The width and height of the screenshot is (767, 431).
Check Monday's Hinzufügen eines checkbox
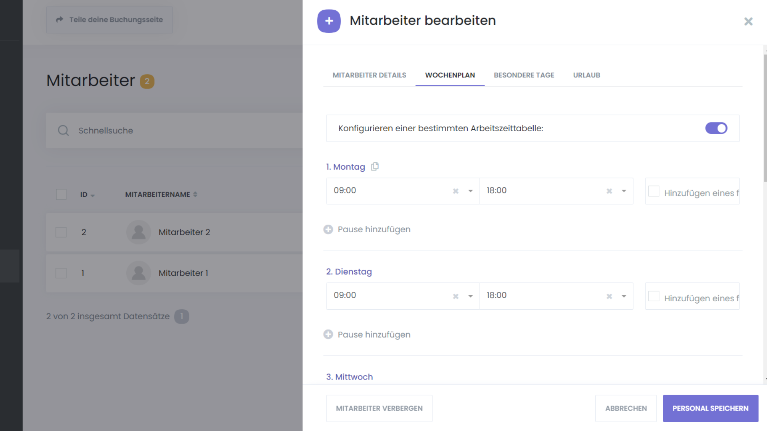(x=654, y=191)
